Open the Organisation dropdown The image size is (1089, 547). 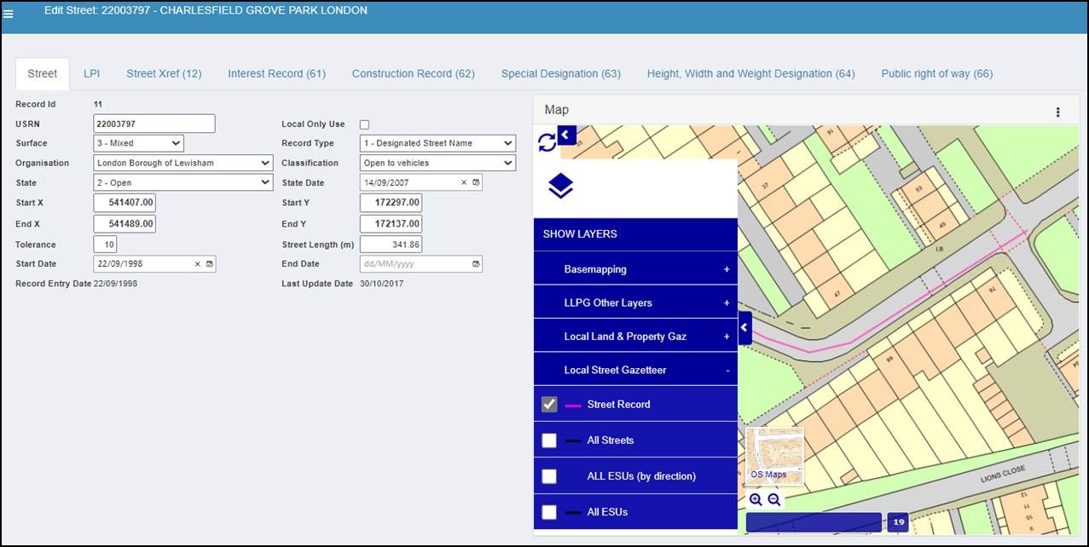click(183, 163)
